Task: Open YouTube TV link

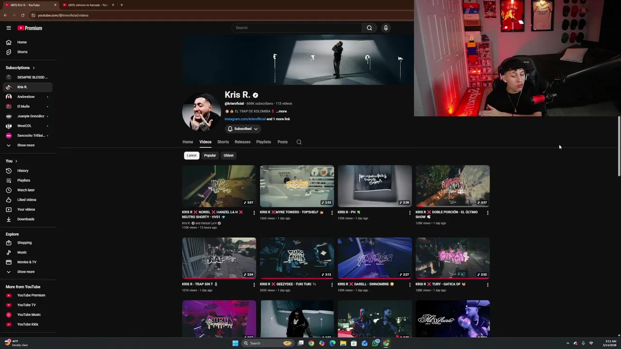Action: click(27, 305)
